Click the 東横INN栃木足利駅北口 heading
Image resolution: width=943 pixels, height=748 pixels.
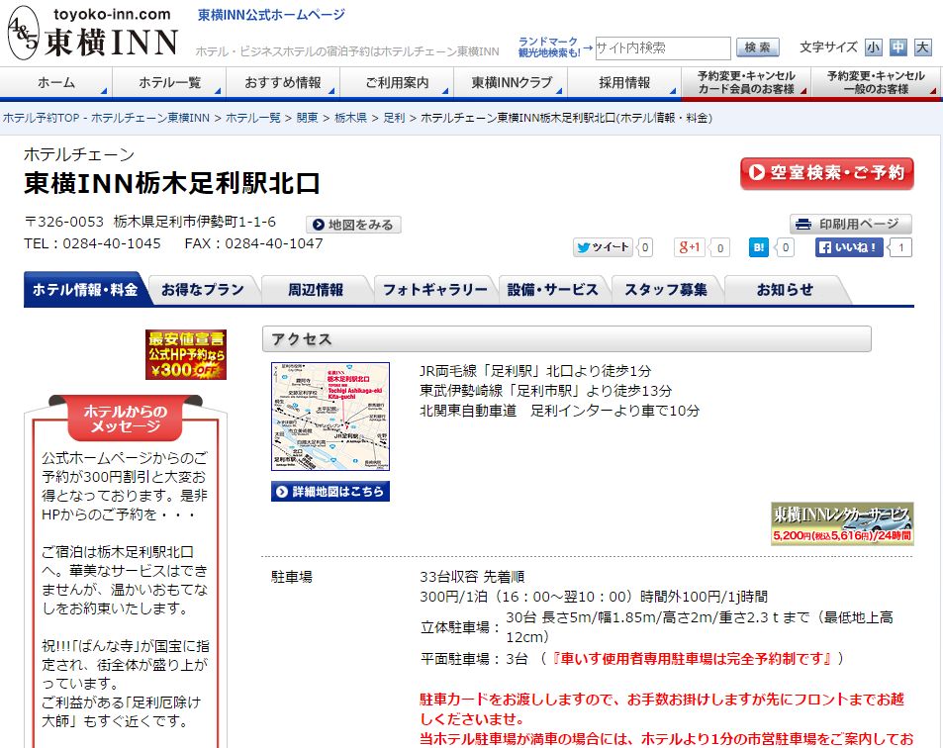click(x=172, y=183)
